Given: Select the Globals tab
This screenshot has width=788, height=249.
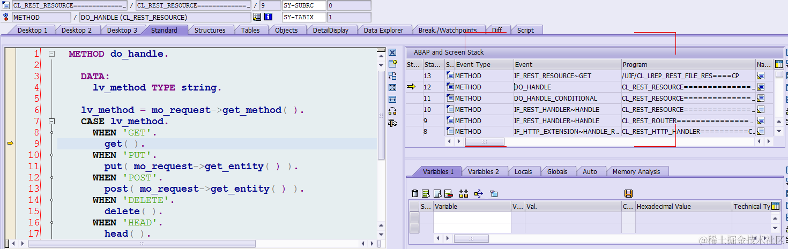Looking at the screenshot, I should [x=557, y=171].
